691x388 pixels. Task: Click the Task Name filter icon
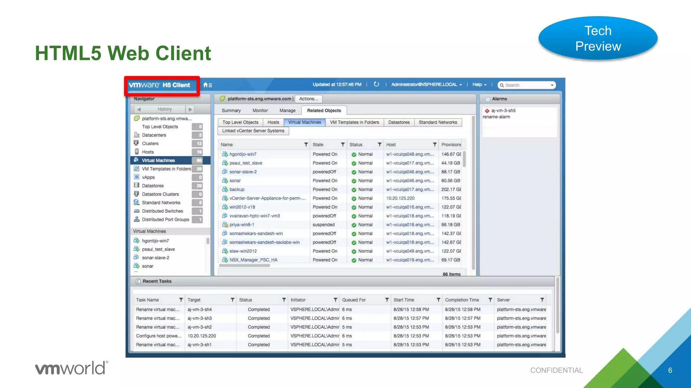coord(181,300)
